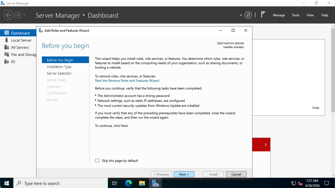Open the Help menu
Image resolution: width=335 pixels, height=188 pixels.
325,15
